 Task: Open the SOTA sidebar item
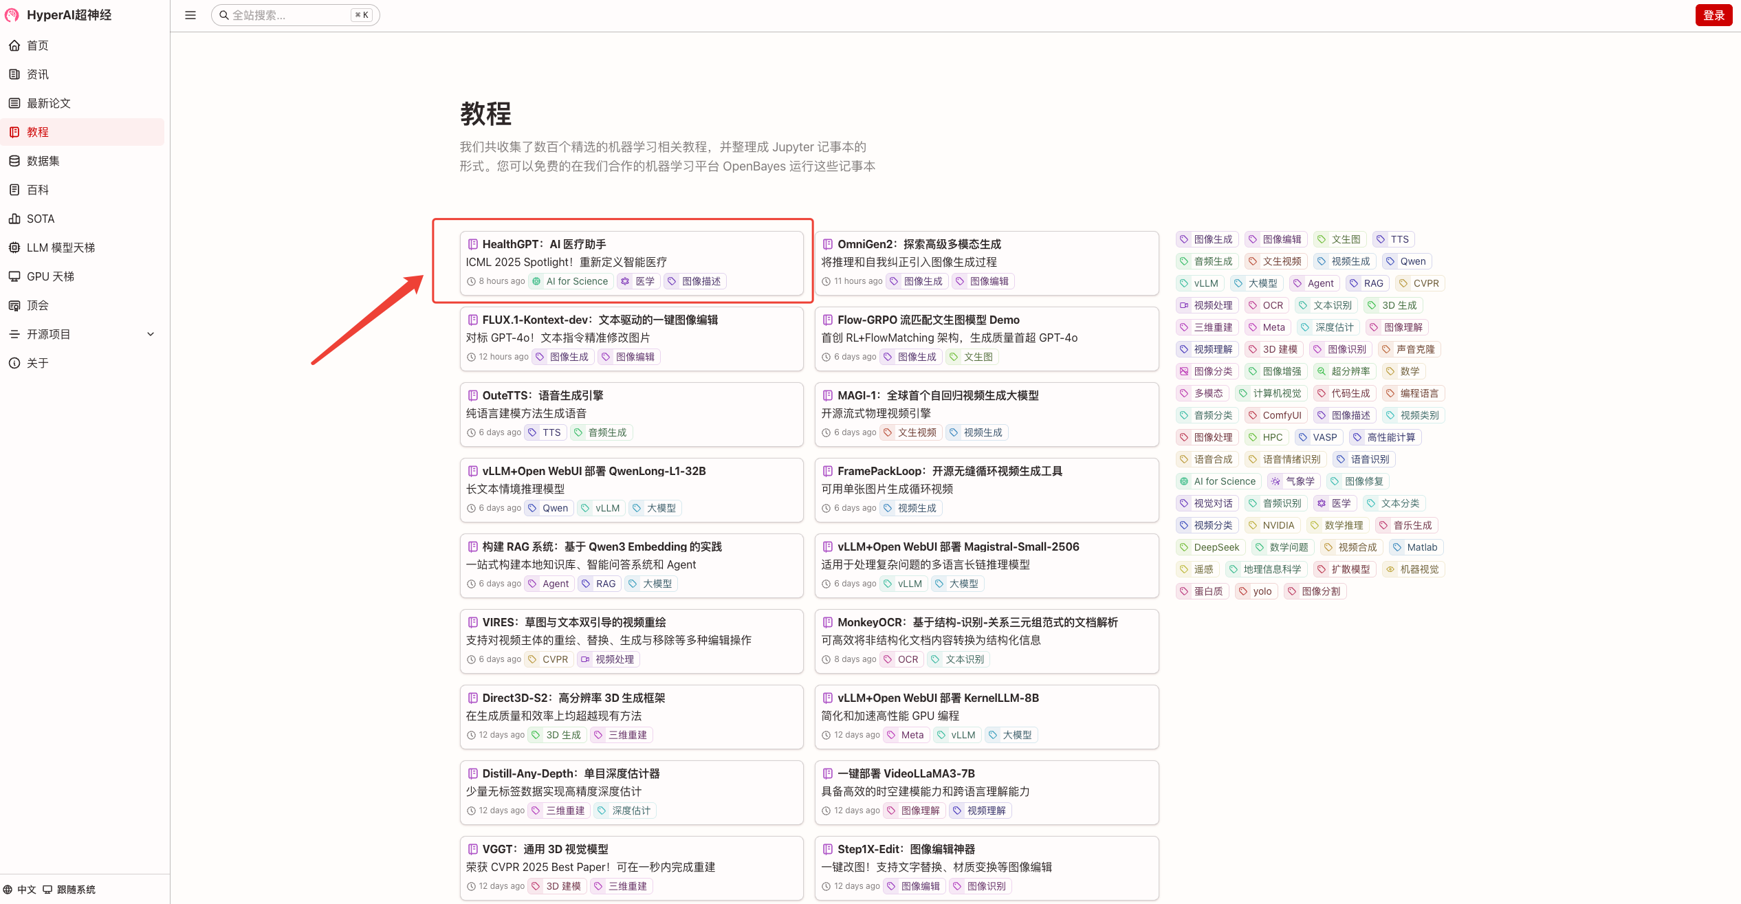tap(40, 219)
